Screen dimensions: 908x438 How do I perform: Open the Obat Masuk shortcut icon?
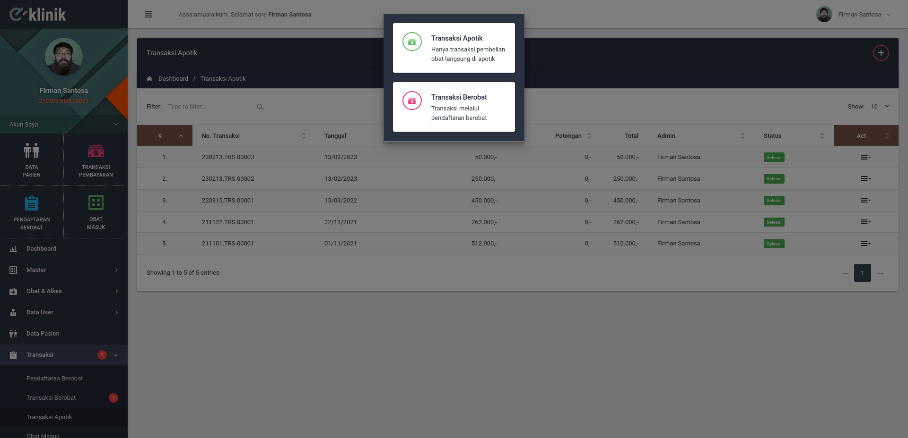(96, 202)
